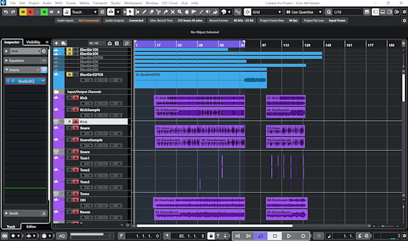
Task: Select the Glue tool
Action: pyautogui.click(x=166, y=12)
